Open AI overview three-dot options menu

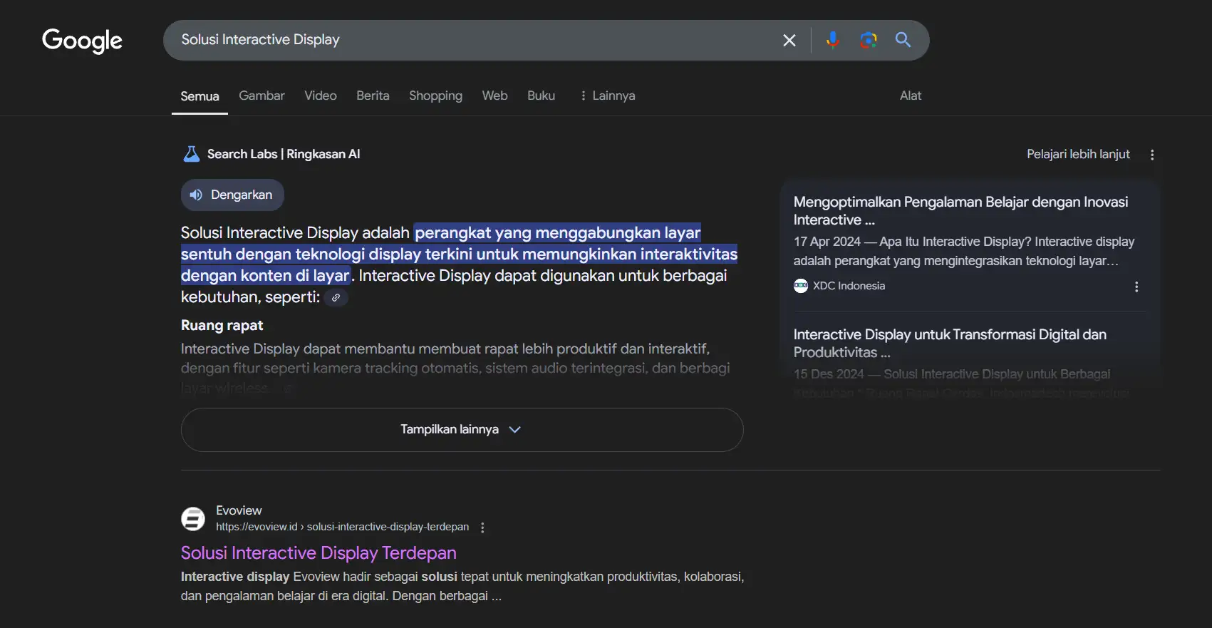(x=1152, y=155)
